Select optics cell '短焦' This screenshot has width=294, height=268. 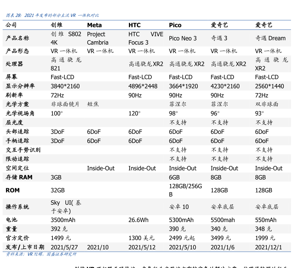(x=93, y=104)
